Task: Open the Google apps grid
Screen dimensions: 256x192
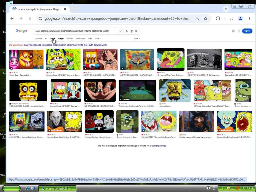Action: (239, 31)
